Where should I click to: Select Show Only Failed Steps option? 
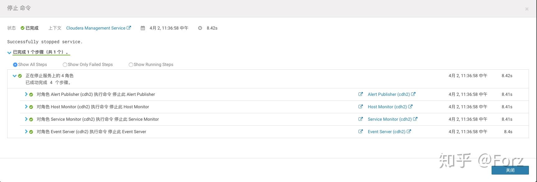click(65, 65)
